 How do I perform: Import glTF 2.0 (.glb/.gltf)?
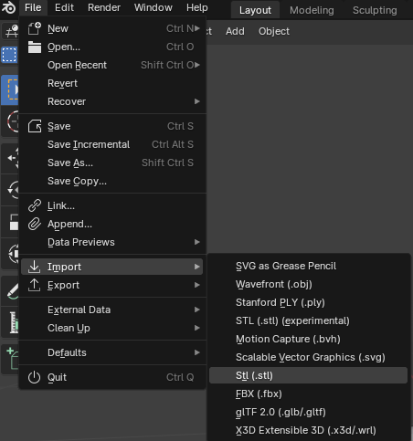click(x=308, y=412)
